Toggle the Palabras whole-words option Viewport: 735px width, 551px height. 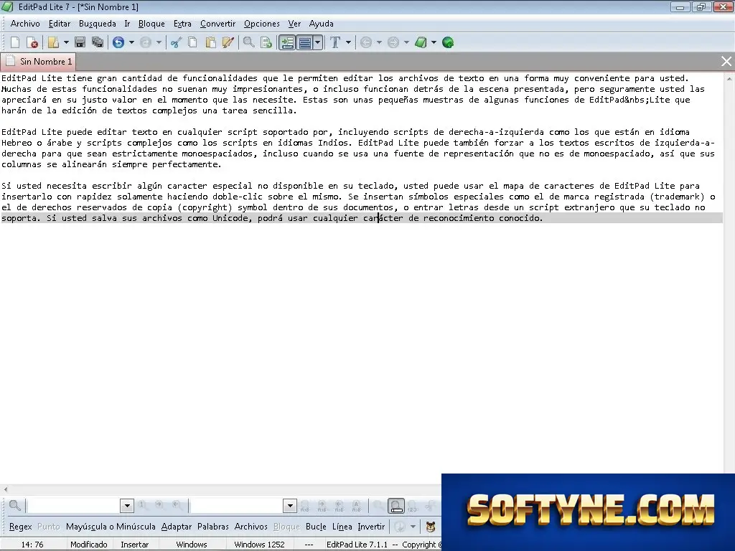[212, 527]
